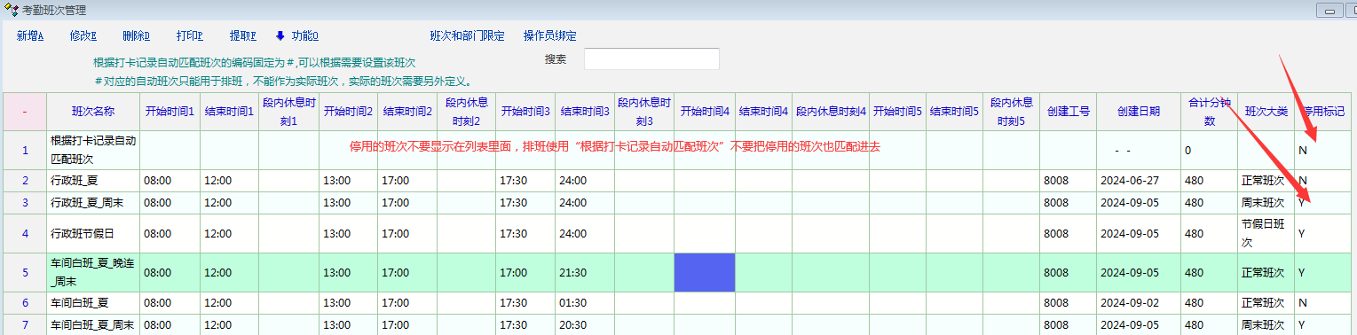Open the 操作员绑定 option
The width and height of the screenshot is (1357, 335).
[x=550, y=36]
